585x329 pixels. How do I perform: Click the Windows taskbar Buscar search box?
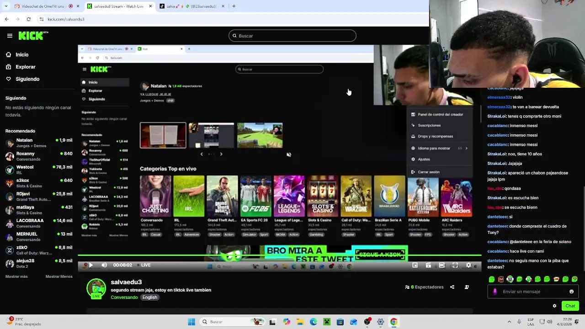point(233,322)
